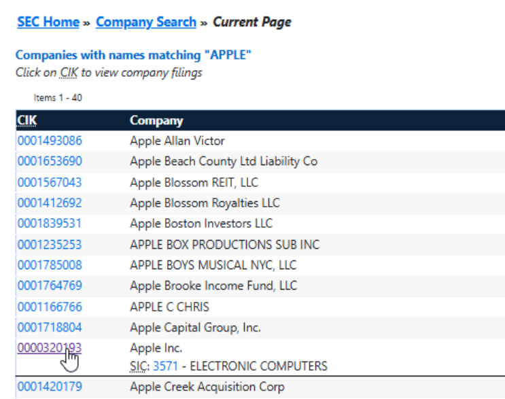
Task: Select CIK 0001567043 for Apple Blossom REIT
Action: (x=50, y=183)
